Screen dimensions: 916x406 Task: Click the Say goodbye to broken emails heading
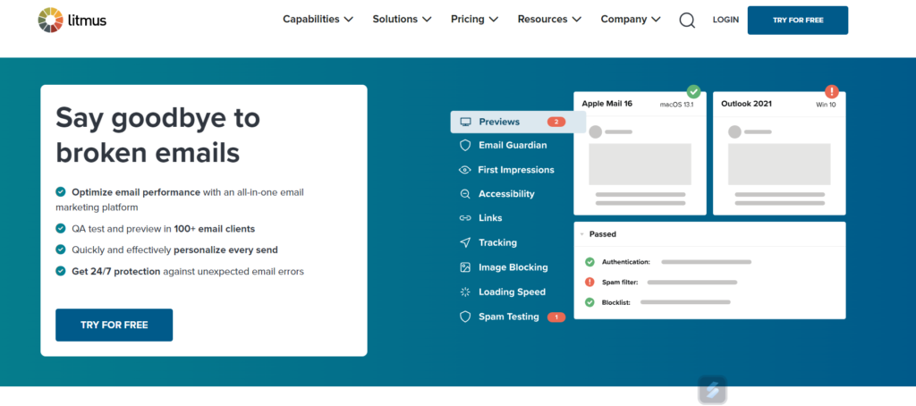[157, 136]
